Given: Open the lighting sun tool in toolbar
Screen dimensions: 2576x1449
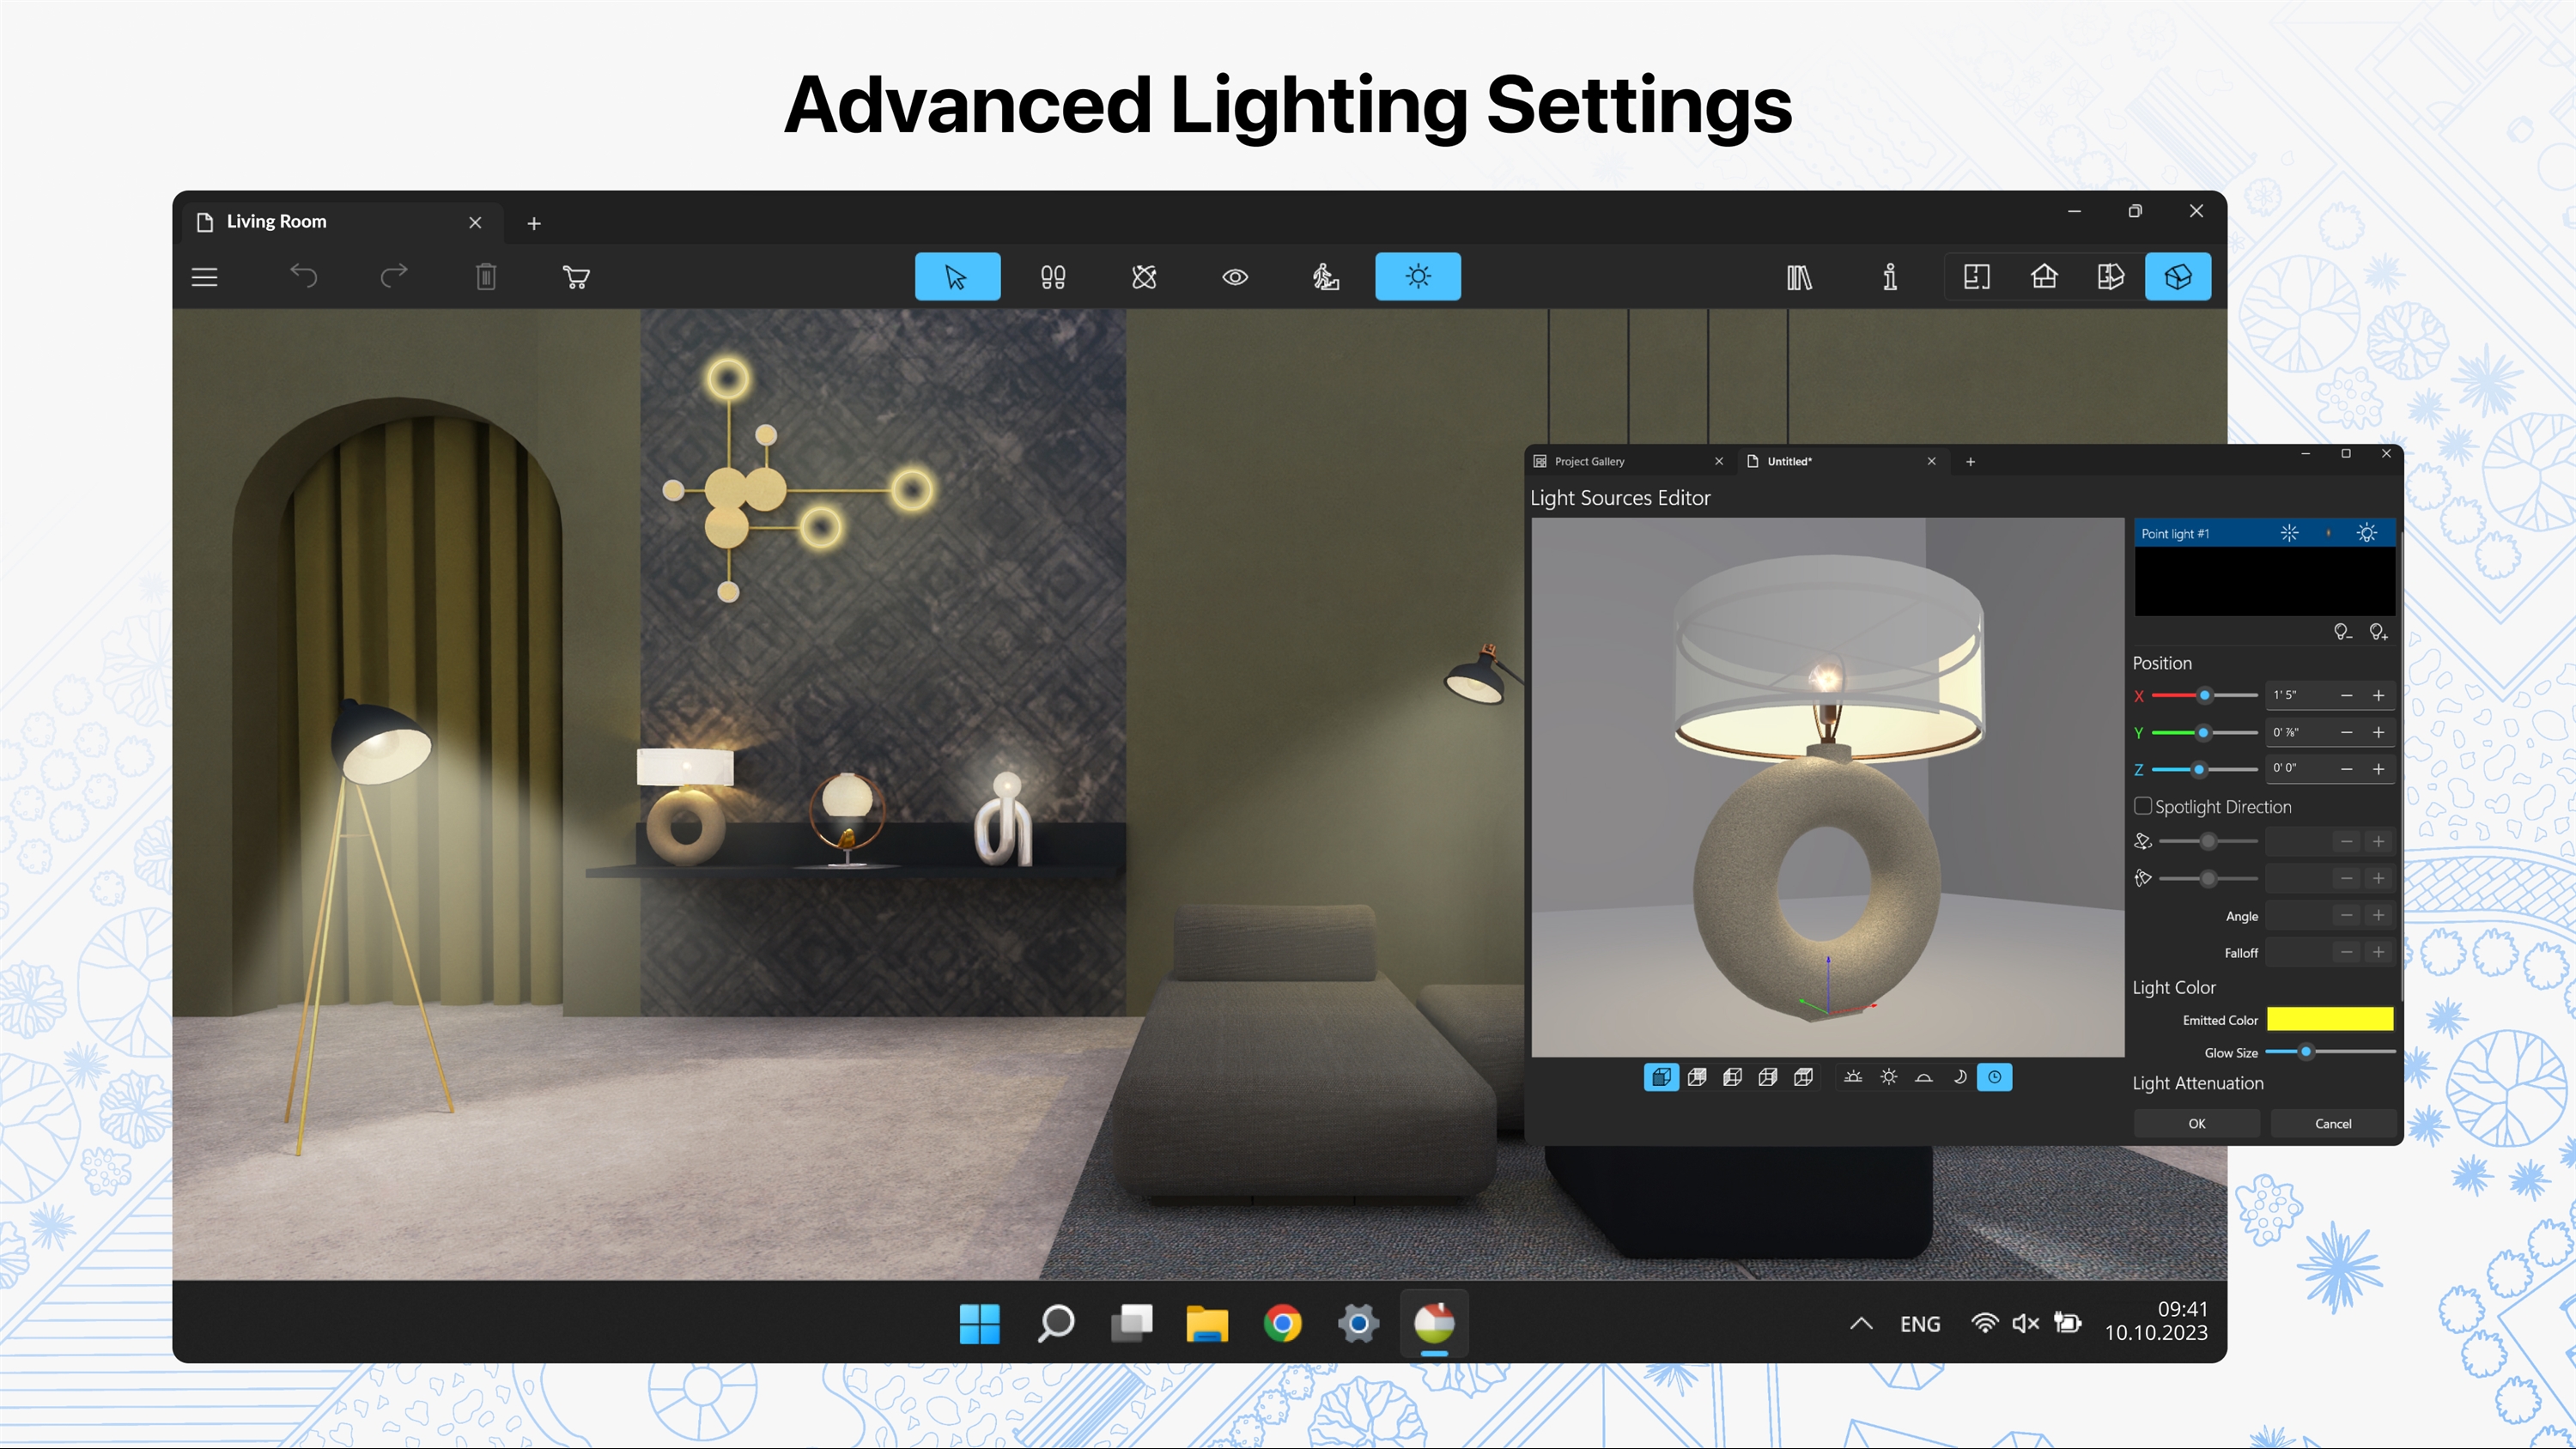Looking at the screenshot, I should click(1417, 277).
